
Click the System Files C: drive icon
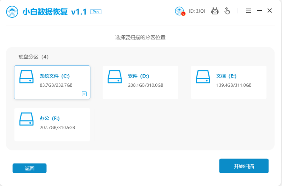pos(27,77)
